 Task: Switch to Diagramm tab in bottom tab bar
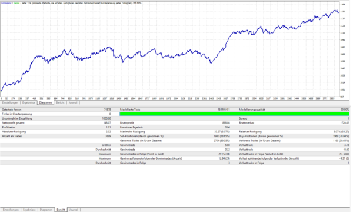[x=46, y=210]
